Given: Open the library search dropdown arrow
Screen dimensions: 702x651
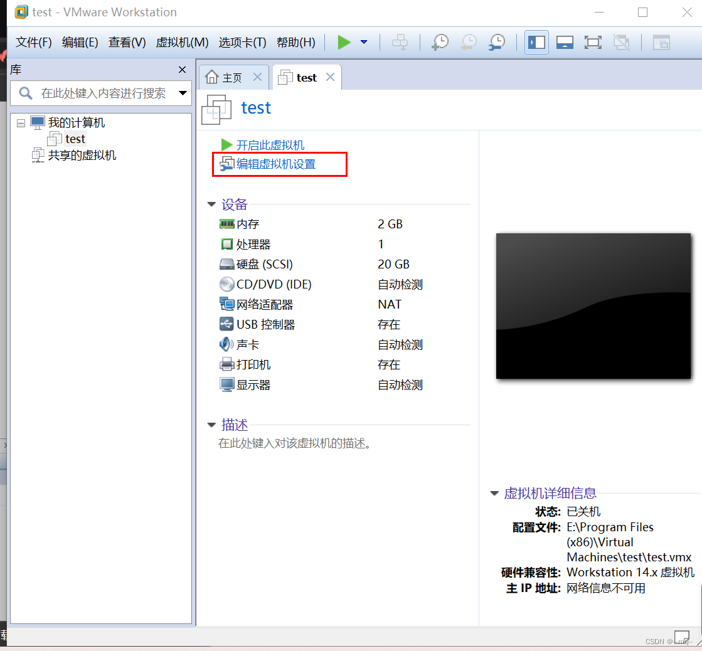Looking at the screenshot, I should coord(183,93).
